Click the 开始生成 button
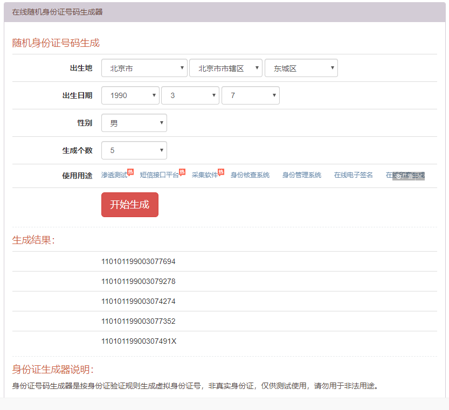 130,205
